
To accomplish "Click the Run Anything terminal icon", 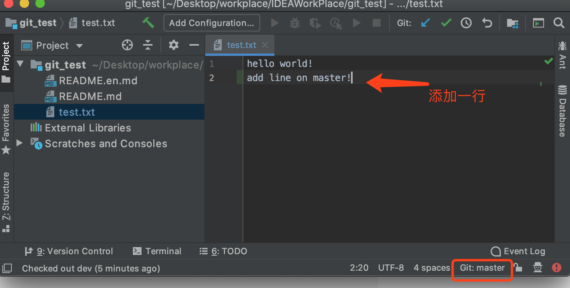I will [539, 23].
